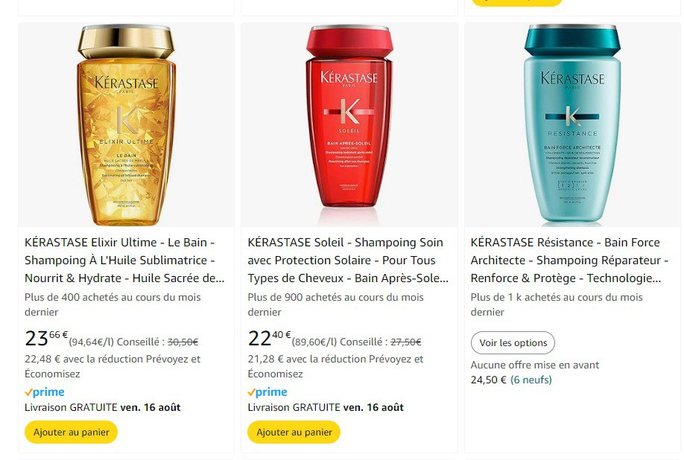Viewport: 684px width, 460px height.
Task: Open the KÉRASTASE Résistance product title
Action: pos(569,260)
